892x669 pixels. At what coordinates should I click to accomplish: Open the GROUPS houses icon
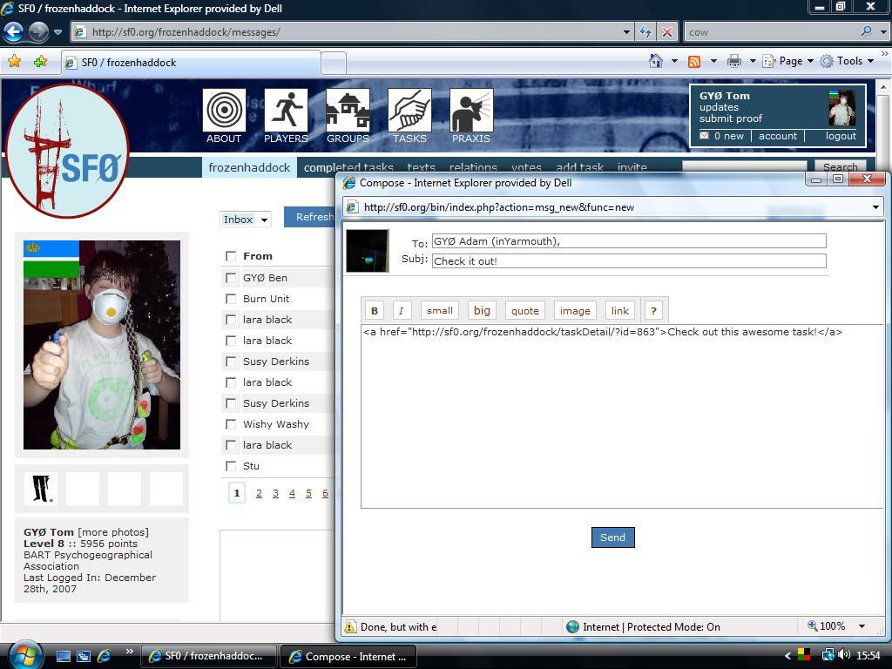(348, 111)
